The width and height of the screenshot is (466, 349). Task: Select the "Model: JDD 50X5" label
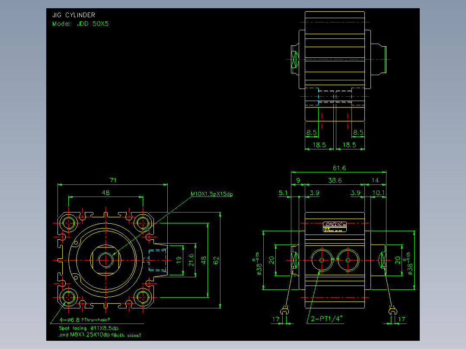80,24
